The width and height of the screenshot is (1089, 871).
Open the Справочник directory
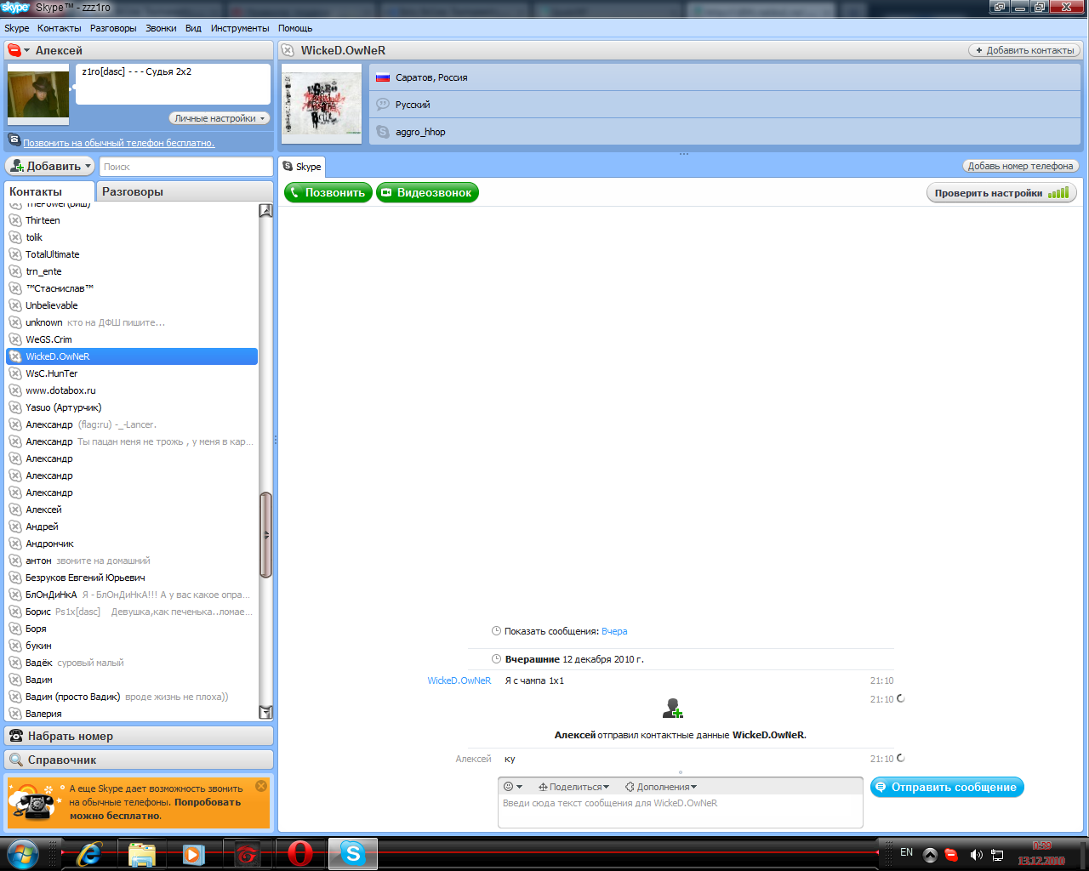140,760
